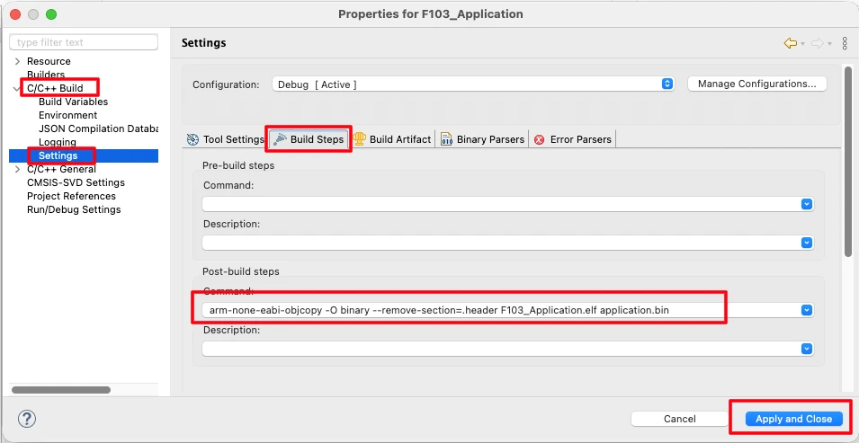Switch to the Build Steps tab
The height and width of the screenshot is (443, 859).
309,139
